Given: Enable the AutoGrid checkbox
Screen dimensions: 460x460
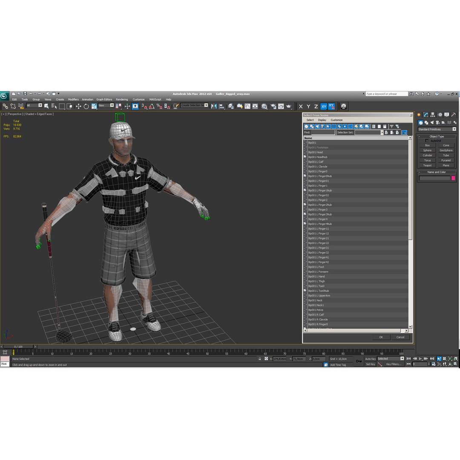Looking at the screenshot, I should (x=427, y=141).
